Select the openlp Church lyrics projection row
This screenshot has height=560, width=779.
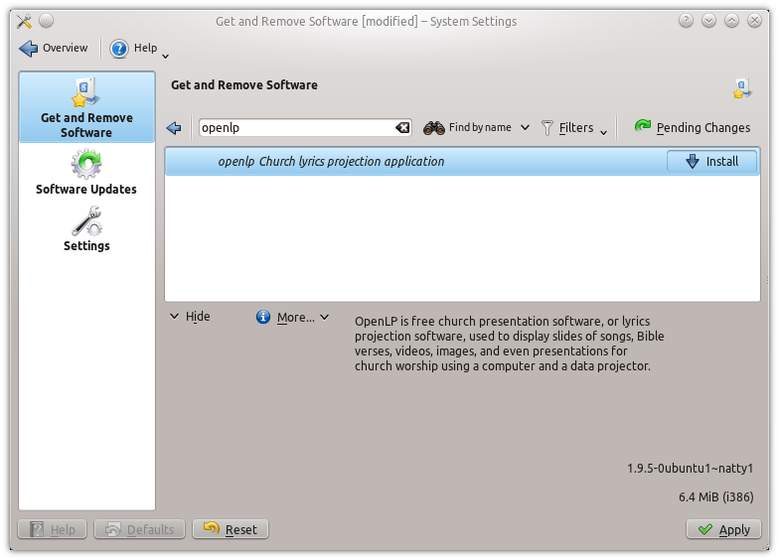(x=463, y=161)
